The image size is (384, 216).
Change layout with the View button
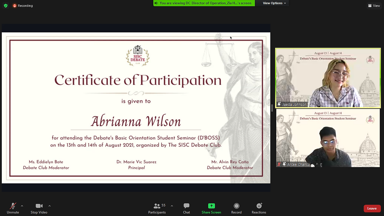pyautogui.click(x=374, y=6)
